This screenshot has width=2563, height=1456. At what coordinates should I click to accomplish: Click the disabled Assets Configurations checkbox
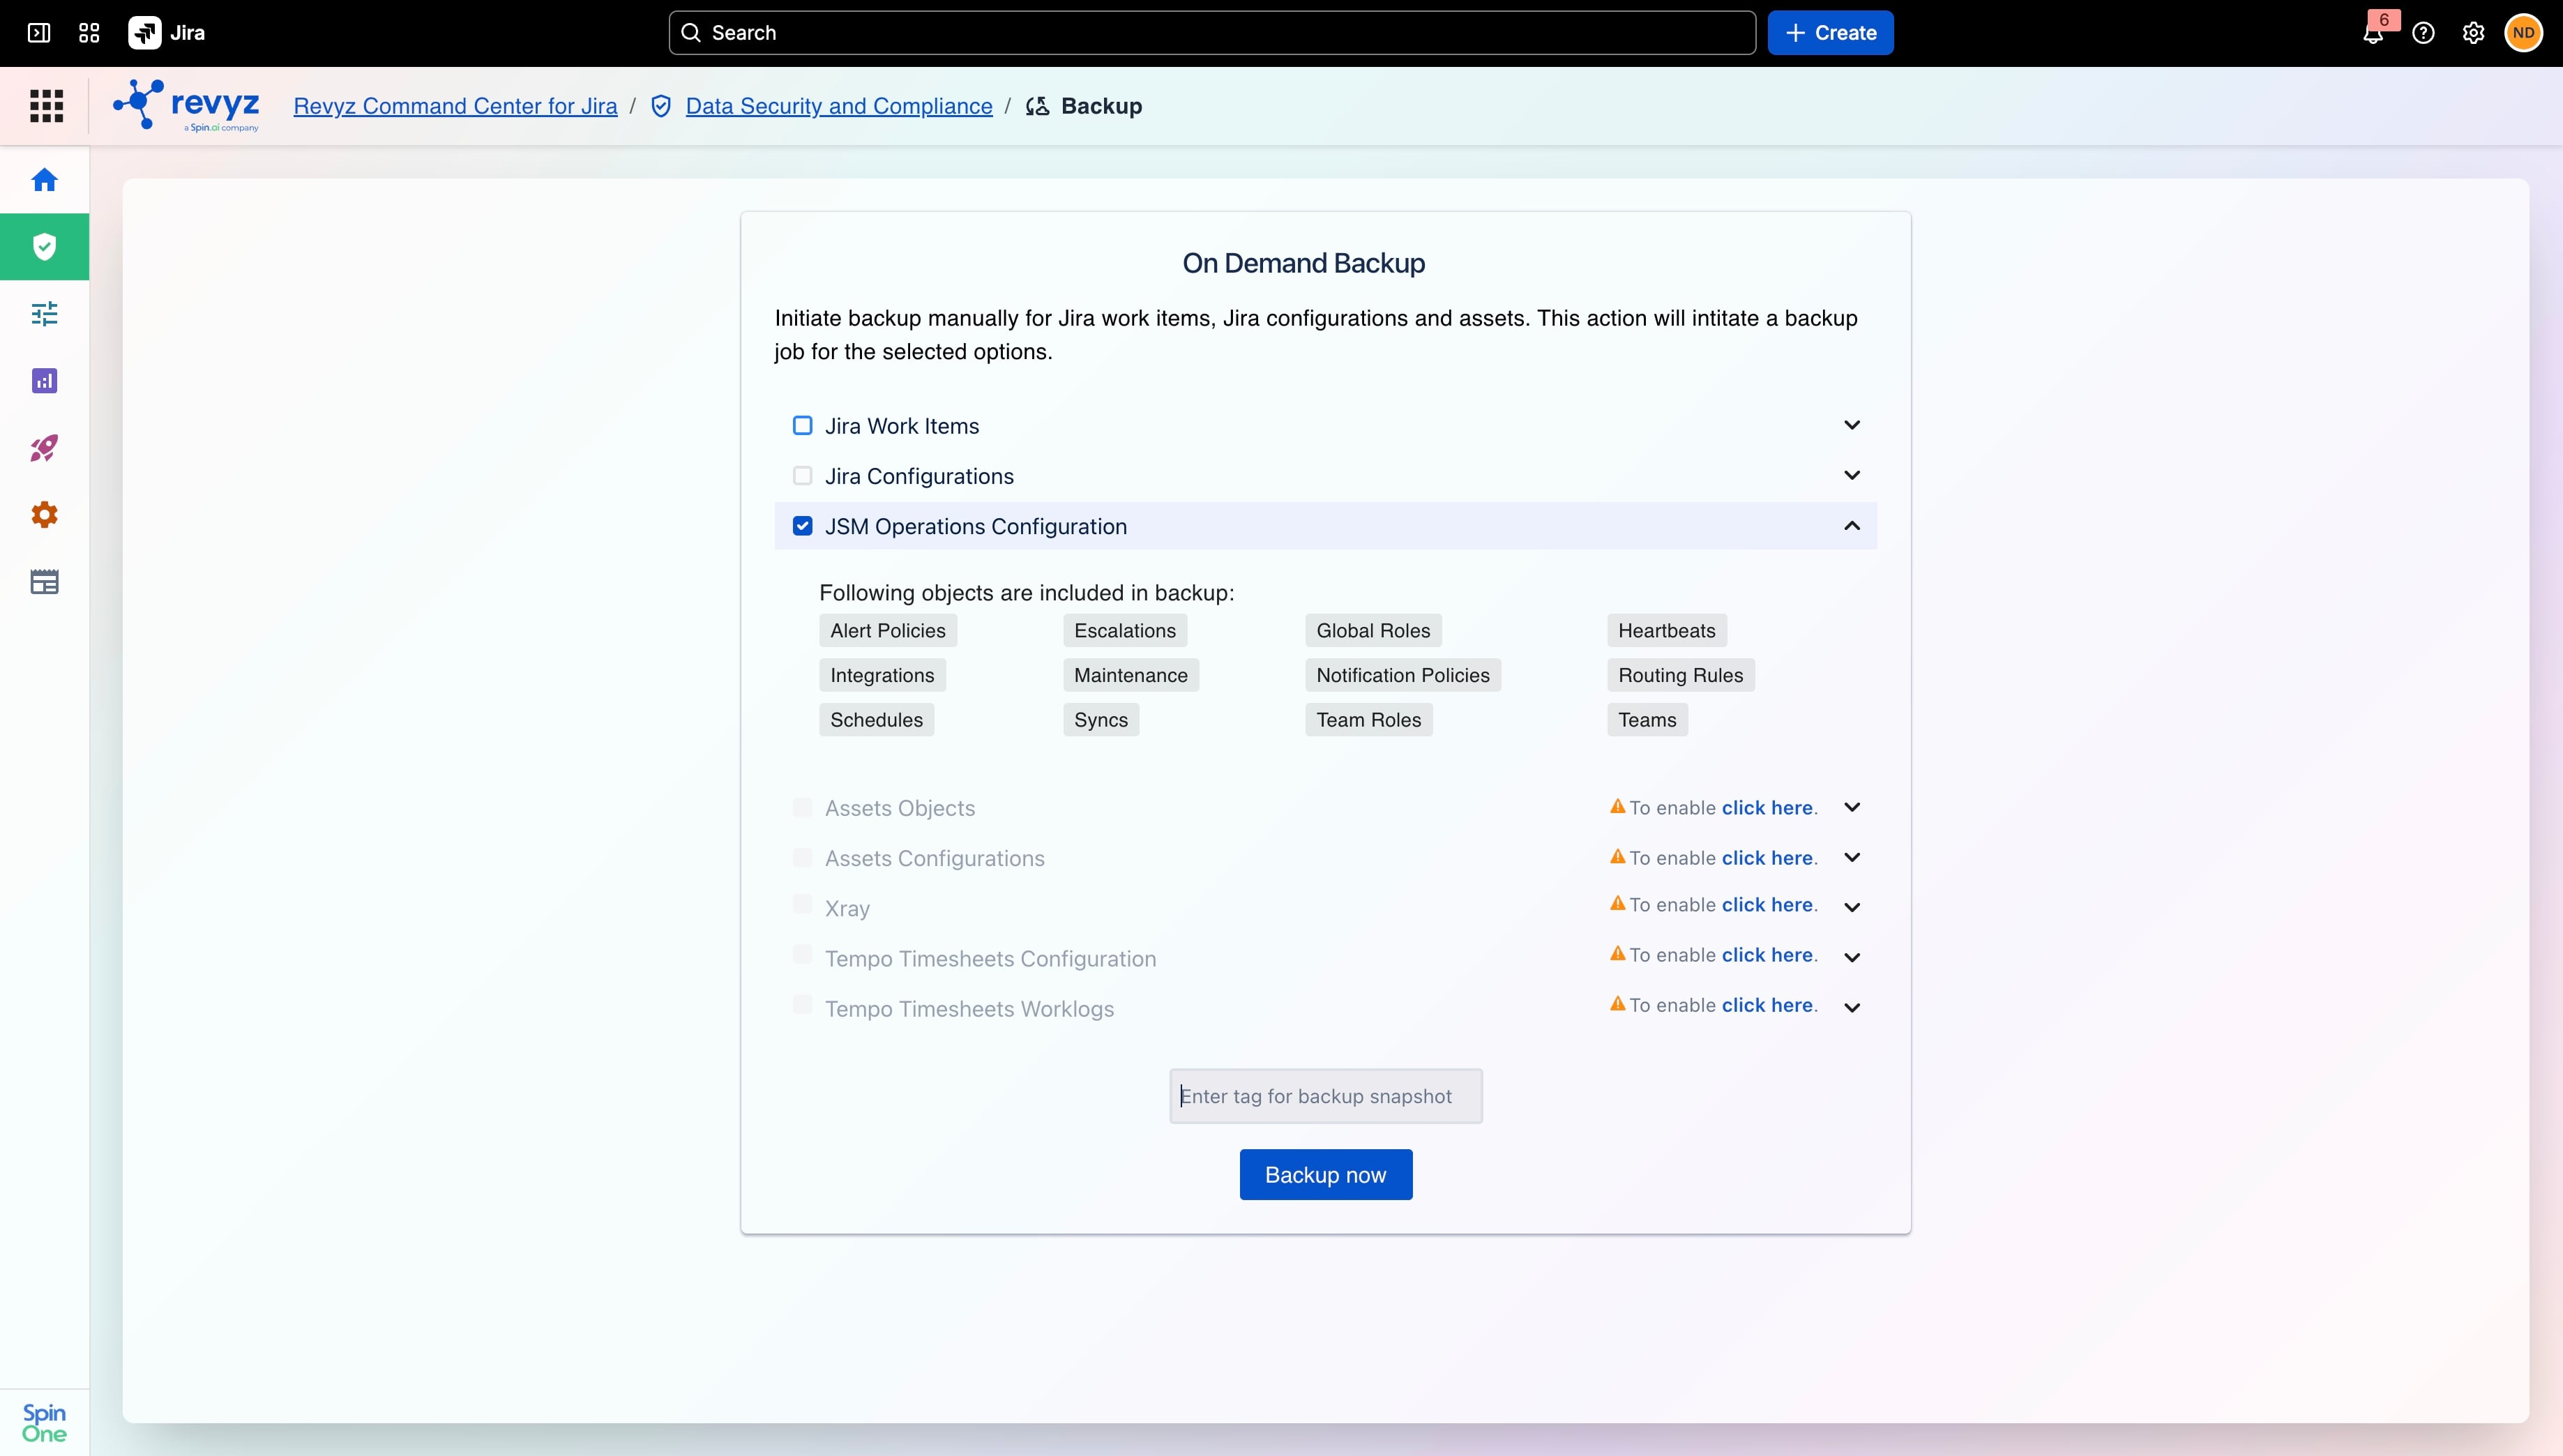[802, 857]
